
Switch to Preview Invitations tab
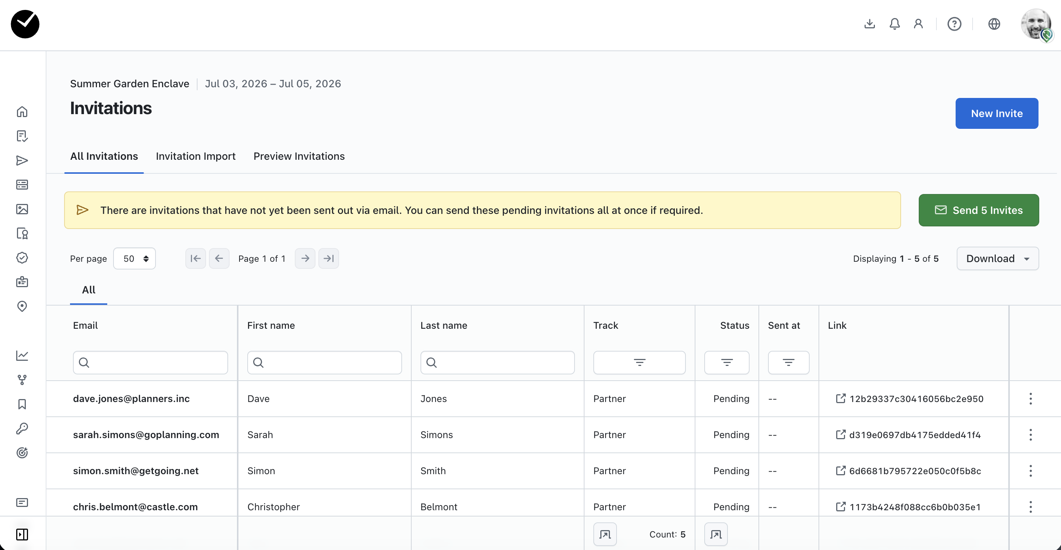pyautogui.click(x=299, y=156)
